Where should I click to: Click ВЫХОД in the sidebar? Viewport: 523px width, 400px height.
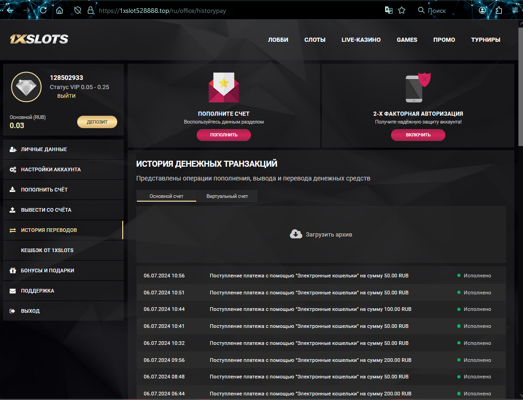(63, 311)
